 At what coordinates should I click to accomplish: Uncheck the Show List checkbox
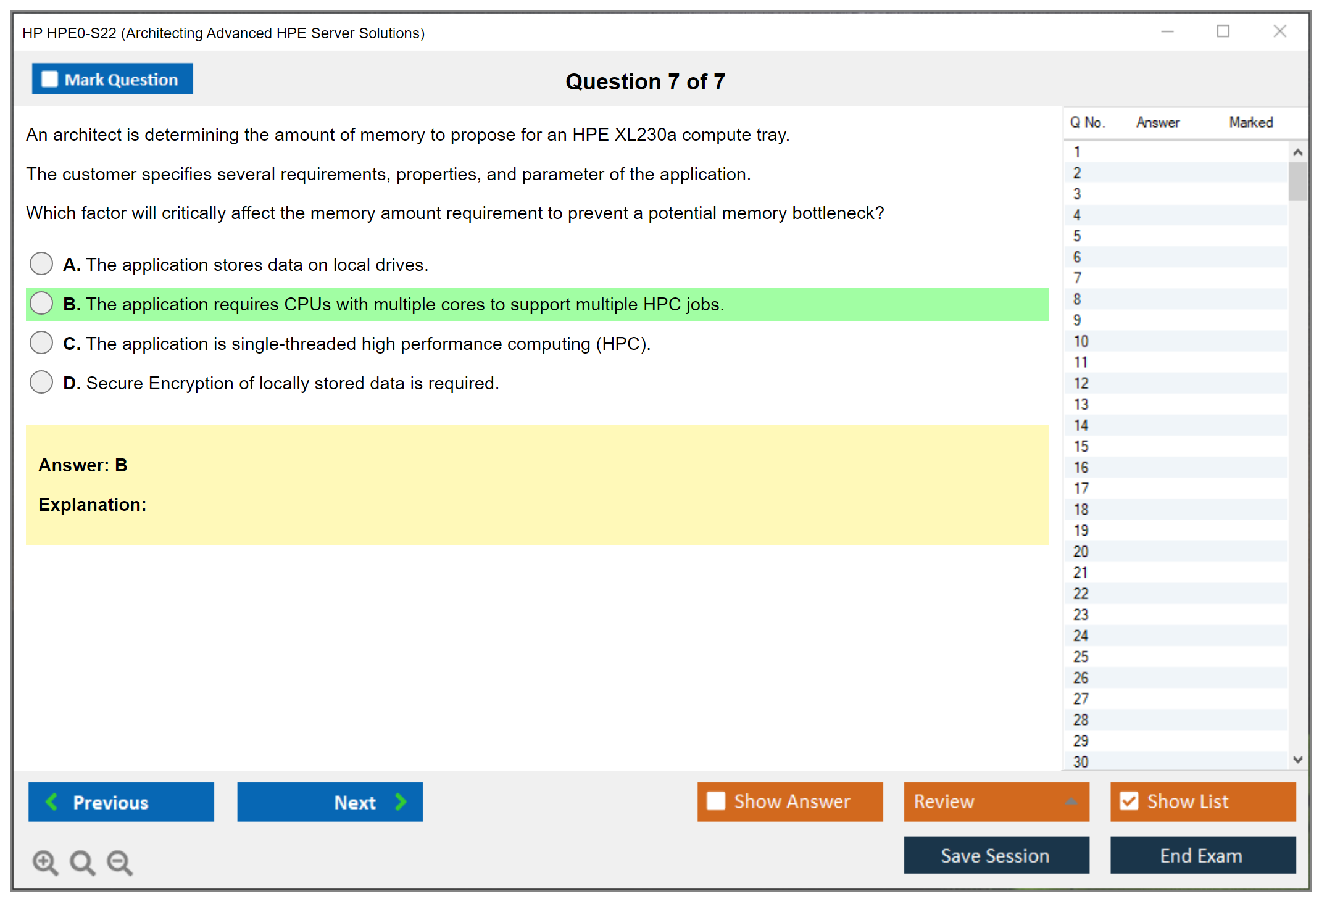click(1129, 801)
